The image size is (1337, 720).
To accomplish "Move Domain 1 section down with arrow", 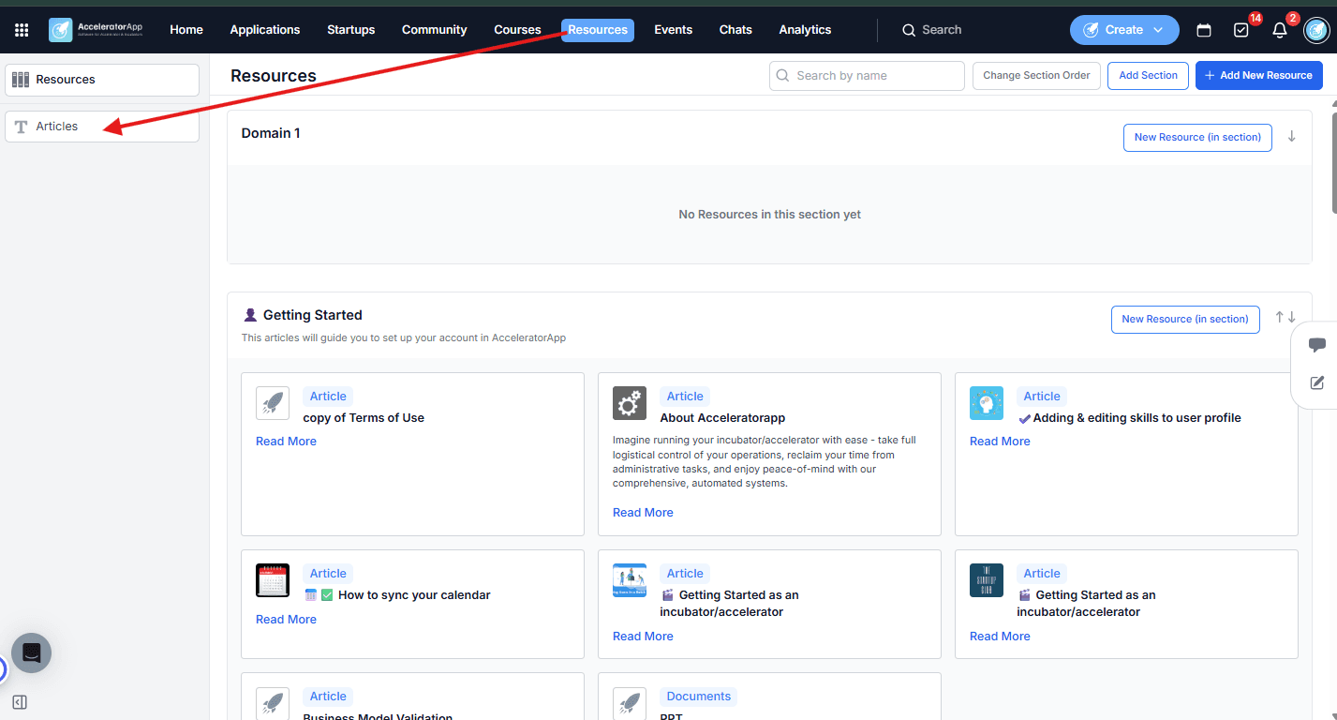I will (1291, 136).
